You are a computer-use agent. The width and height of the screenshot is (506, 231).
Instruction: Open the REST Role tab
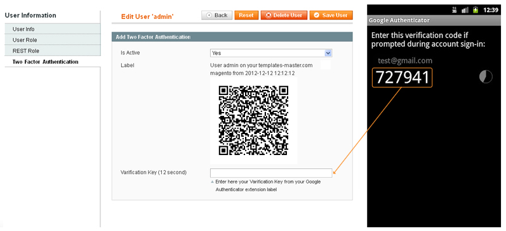53,51
